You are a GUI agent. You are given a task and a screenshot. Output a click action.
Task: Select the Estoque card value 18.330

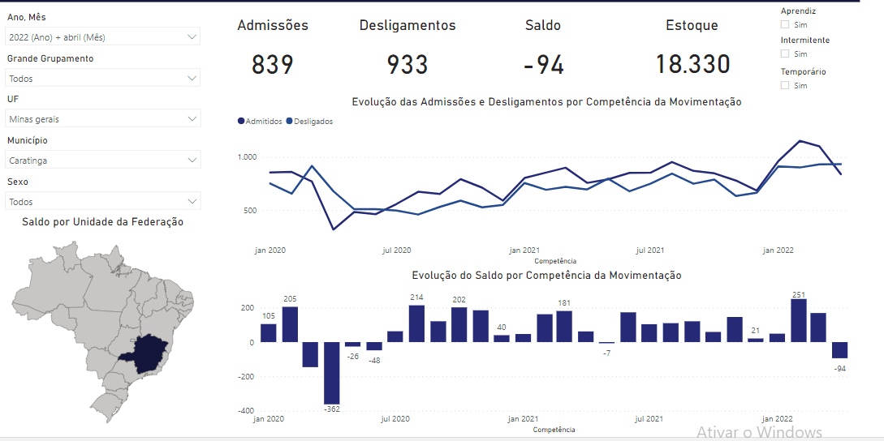[x=692, y=65]
